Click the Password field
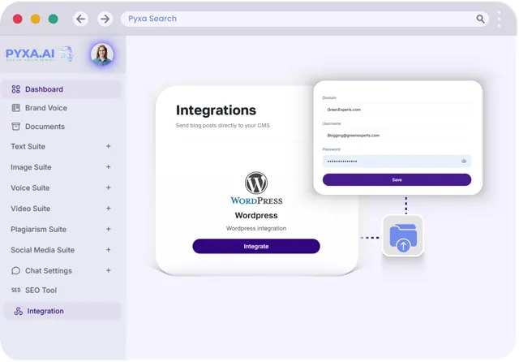519x362 pixels. 397,162
